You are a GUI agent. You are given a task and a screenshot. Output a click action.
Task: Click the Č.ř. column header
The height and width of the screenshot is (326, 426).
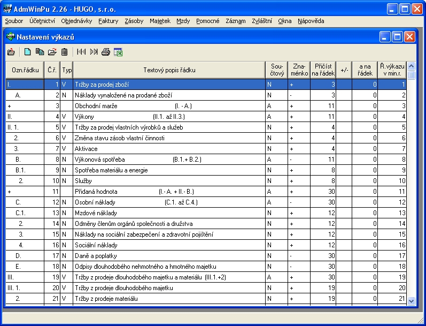[52, 70]
